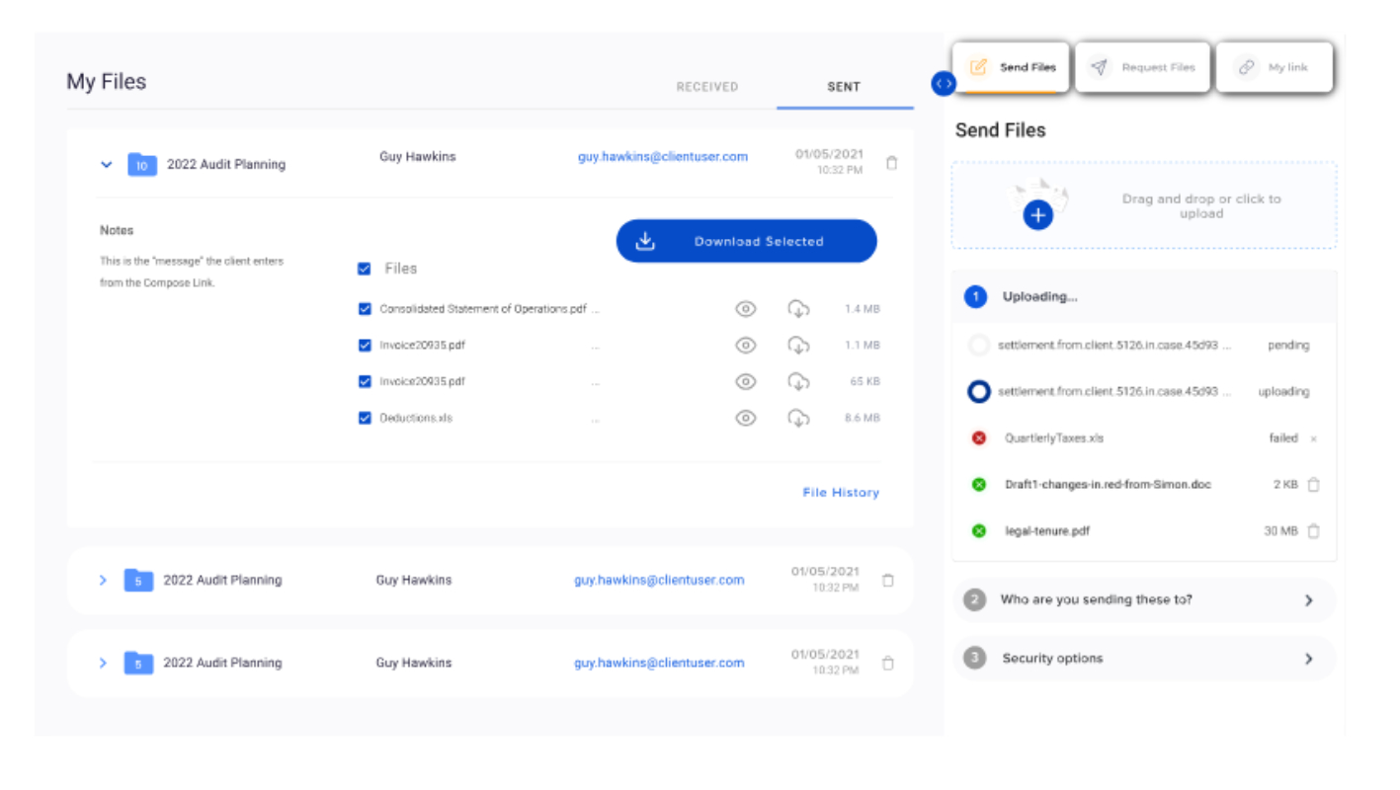Click the uploading settlement.from.client file name
This screenshot has width=1400, height=790.
pos(1114,392)
